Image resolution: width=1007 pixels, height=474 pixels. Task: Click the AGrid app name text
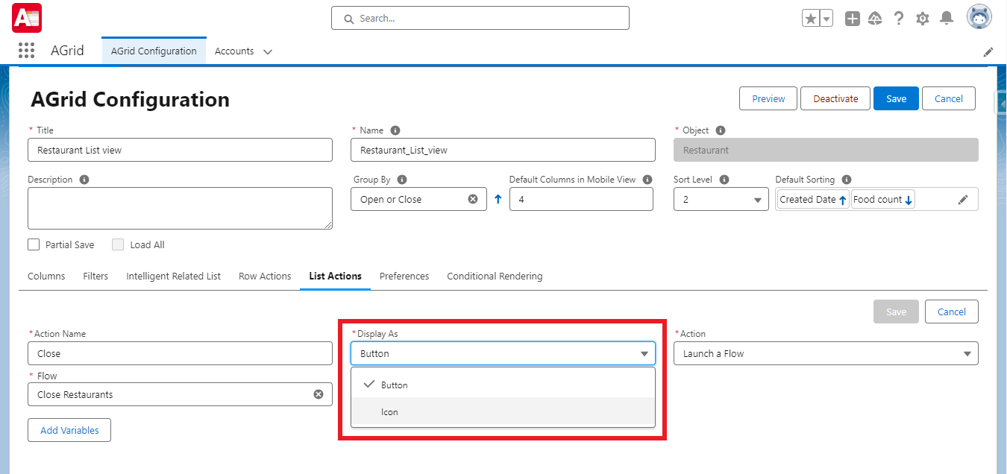coord(67,51)
